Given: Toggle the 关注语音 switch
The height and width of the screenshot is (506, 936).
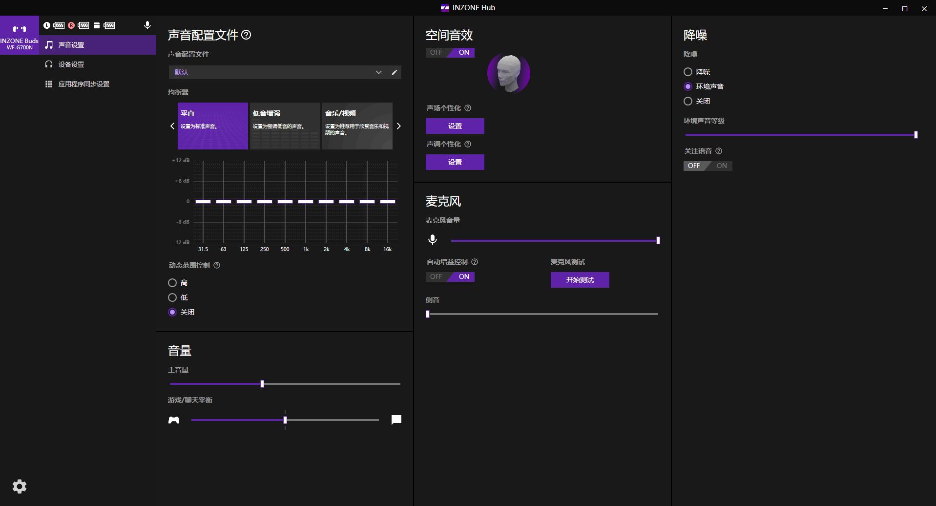Looking at the screenshot, I should coord(707,166).
